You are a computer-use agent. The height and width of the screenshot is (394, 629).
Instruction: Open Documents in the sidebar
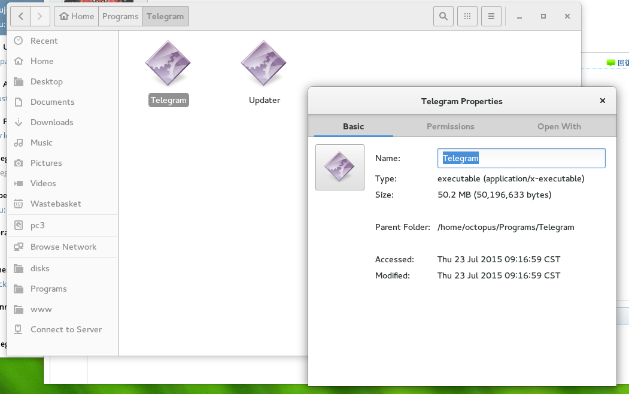click(x=62, y=102)
